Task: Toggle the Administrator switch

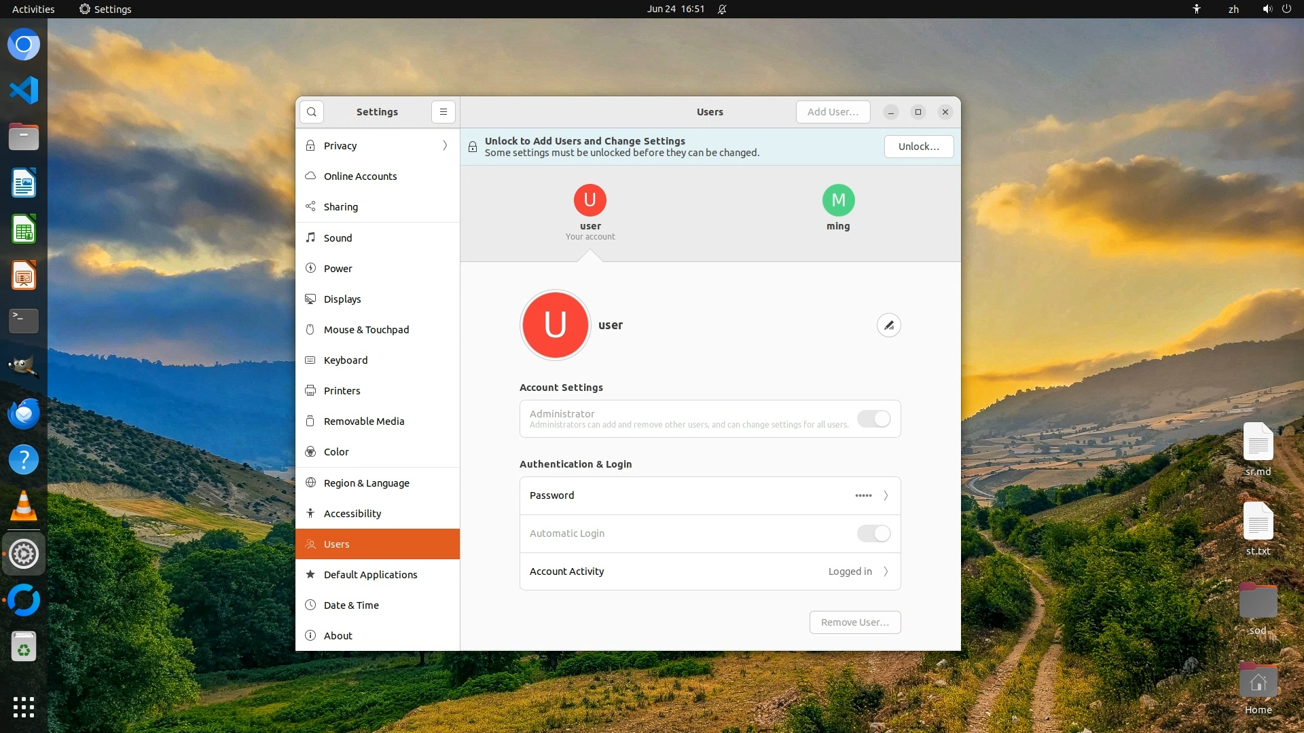Action: [873, 419]
